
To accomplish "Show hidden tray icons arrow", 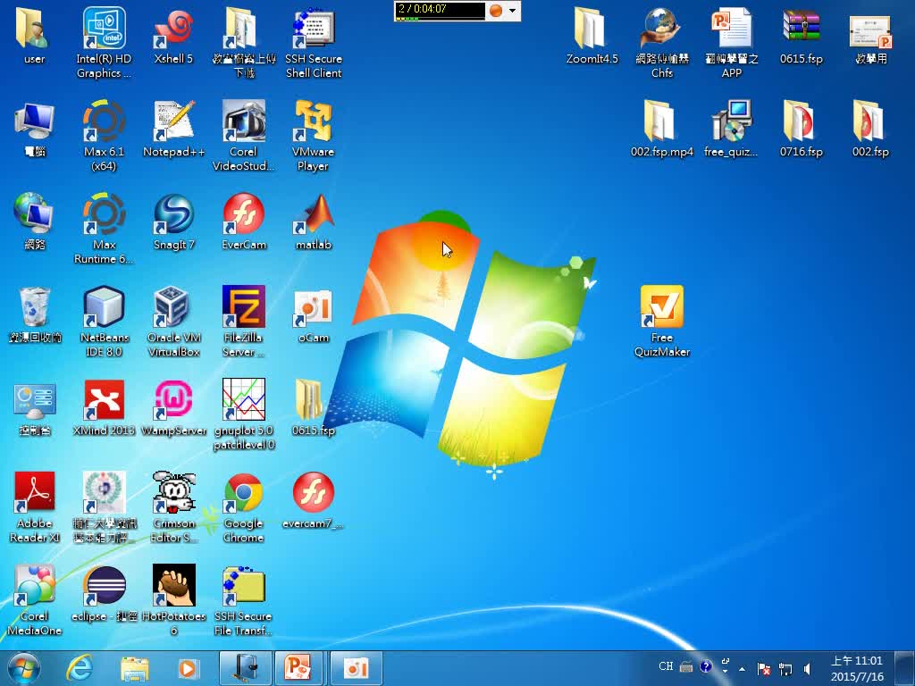I will 742,668.
